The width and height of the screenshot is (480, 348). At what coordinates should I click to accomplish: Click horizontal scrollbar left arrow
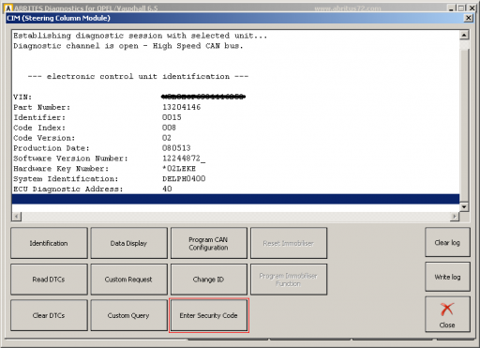point(17,216)
